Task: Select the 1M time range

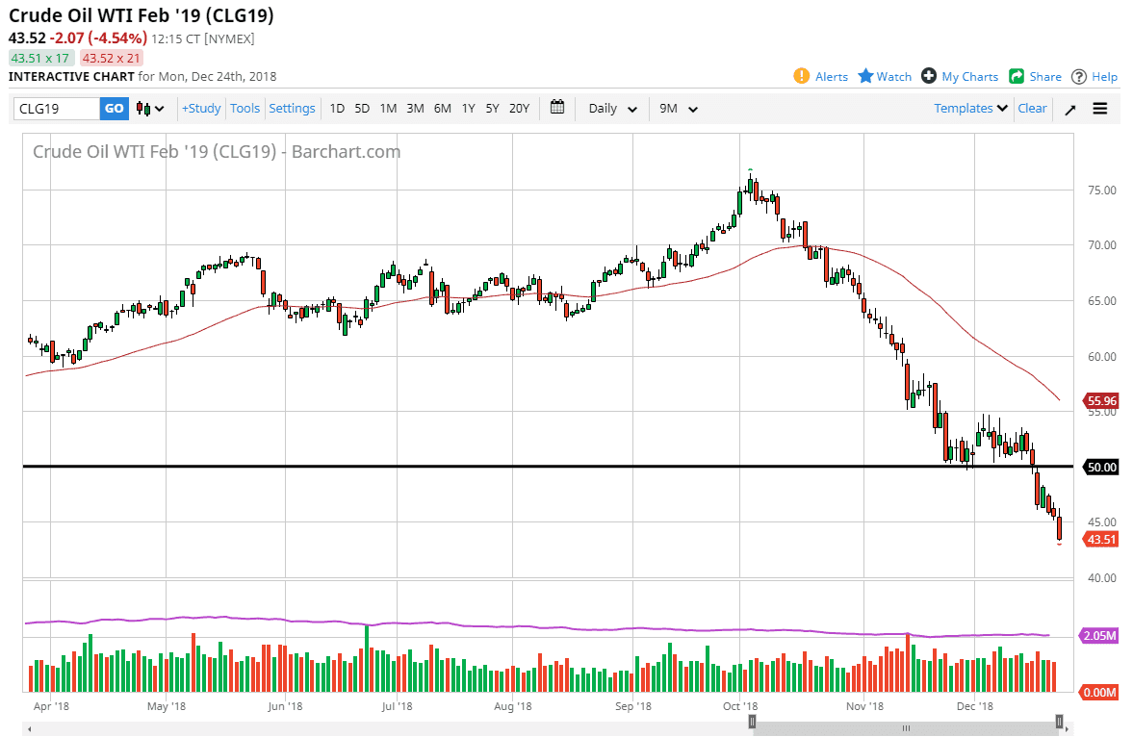Action: (388, 109)
